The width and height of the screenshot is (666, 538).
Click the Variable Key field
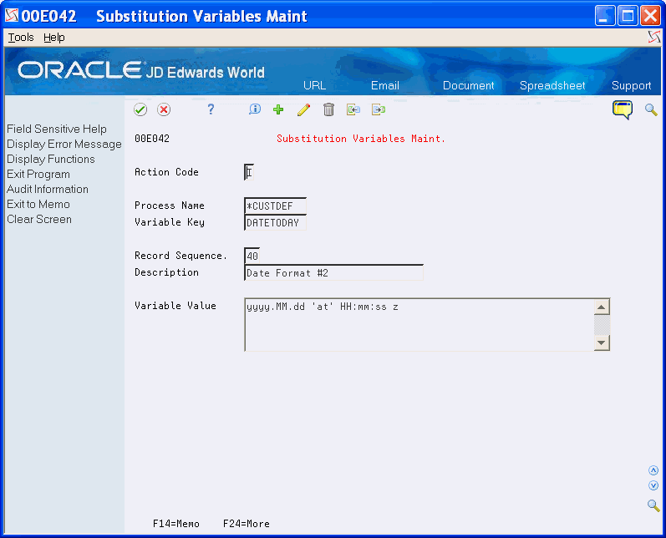[x=275, y=222]
